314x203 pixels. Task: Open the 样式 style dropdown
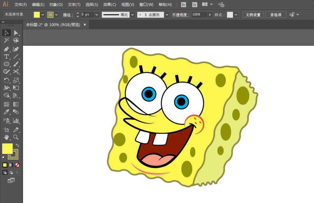[236, 15]
